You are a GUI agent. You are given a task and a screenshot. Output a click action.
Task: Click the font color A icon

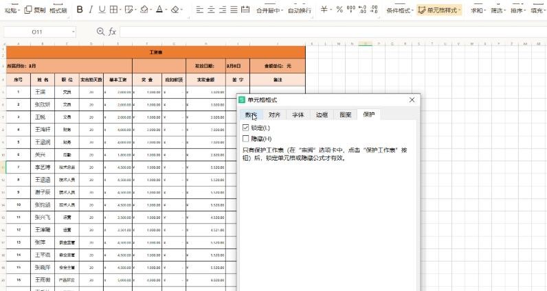(x=159, y=10)
